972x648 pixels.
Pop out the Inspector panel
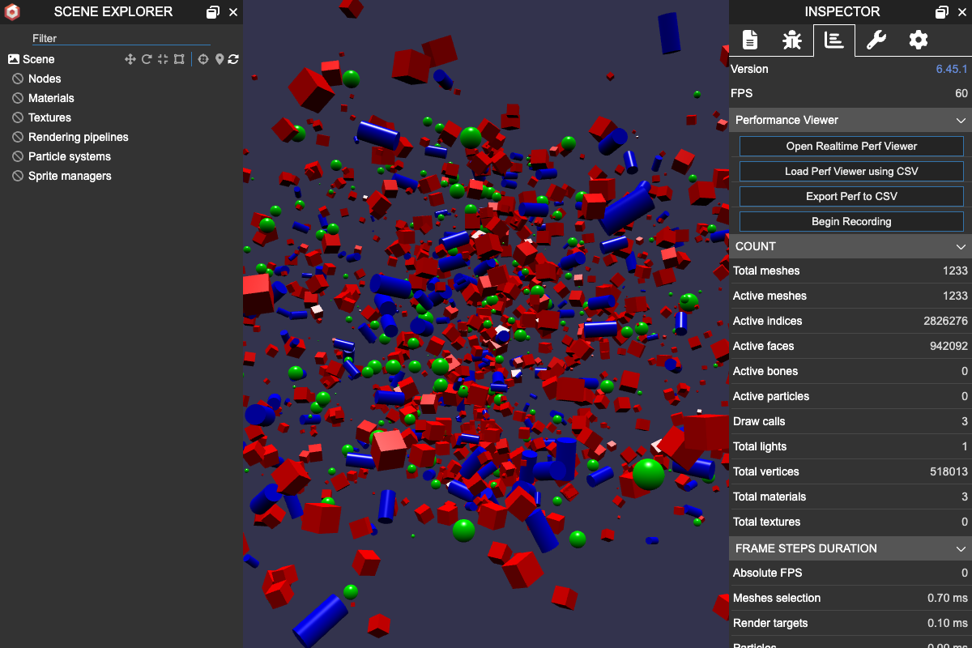point(941,12)
